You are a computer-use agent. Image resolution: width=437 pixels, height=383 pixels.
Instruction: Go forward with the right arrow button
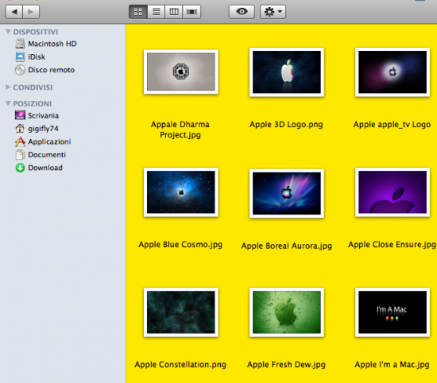pyautogui.click(x=31, y=12)
